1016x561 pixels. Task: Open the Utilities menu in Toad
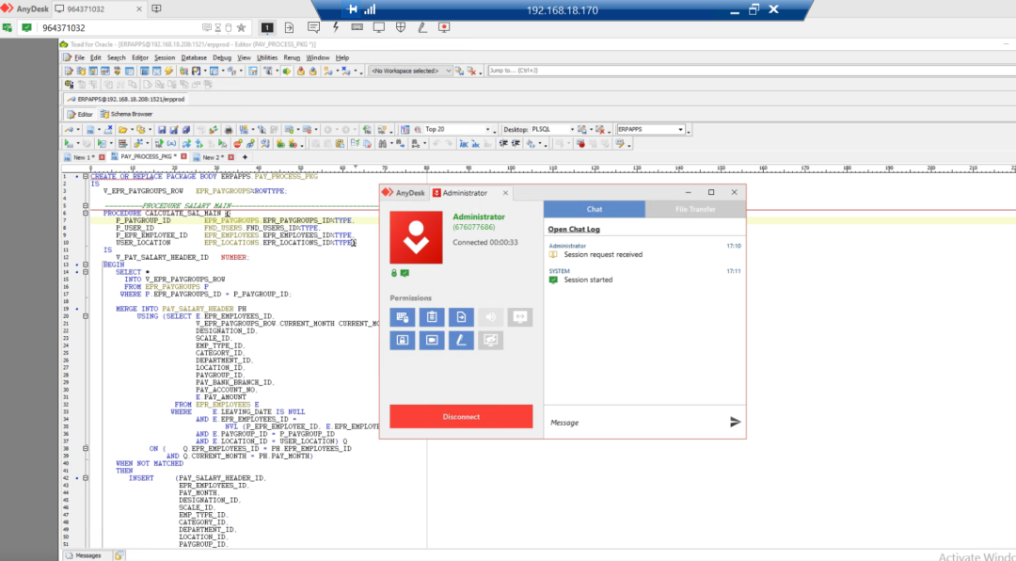(267, 57)
